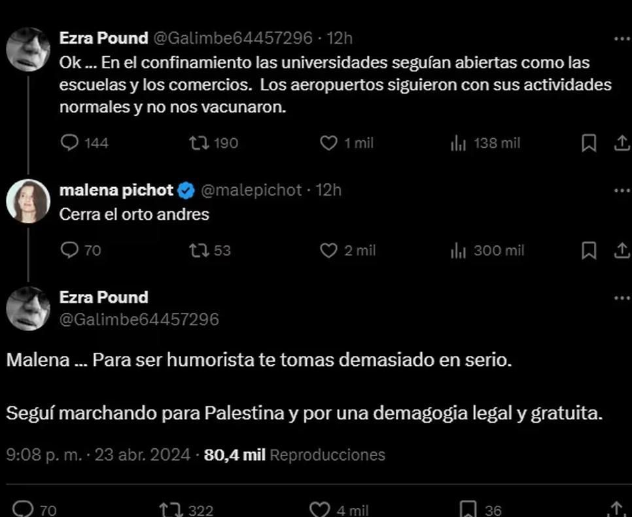This screenshot has width=632, height=517.
Task: Open more options on main tweet
Action: point(621,298)
